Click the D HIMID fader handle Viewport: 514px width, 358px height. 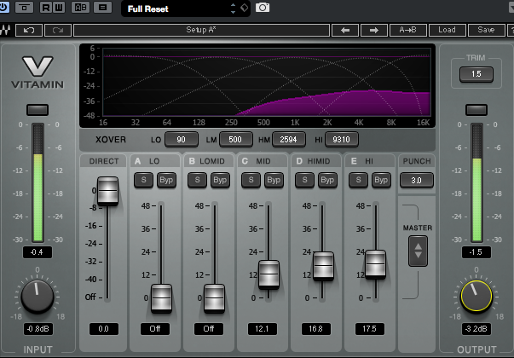click(323, 266)
